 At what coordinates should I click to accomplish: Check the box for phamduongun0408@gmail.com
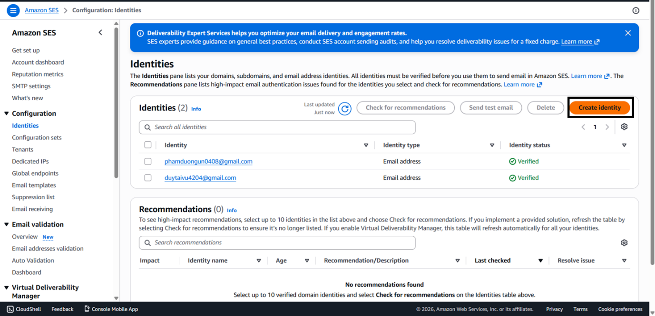(x=148, y=161)
